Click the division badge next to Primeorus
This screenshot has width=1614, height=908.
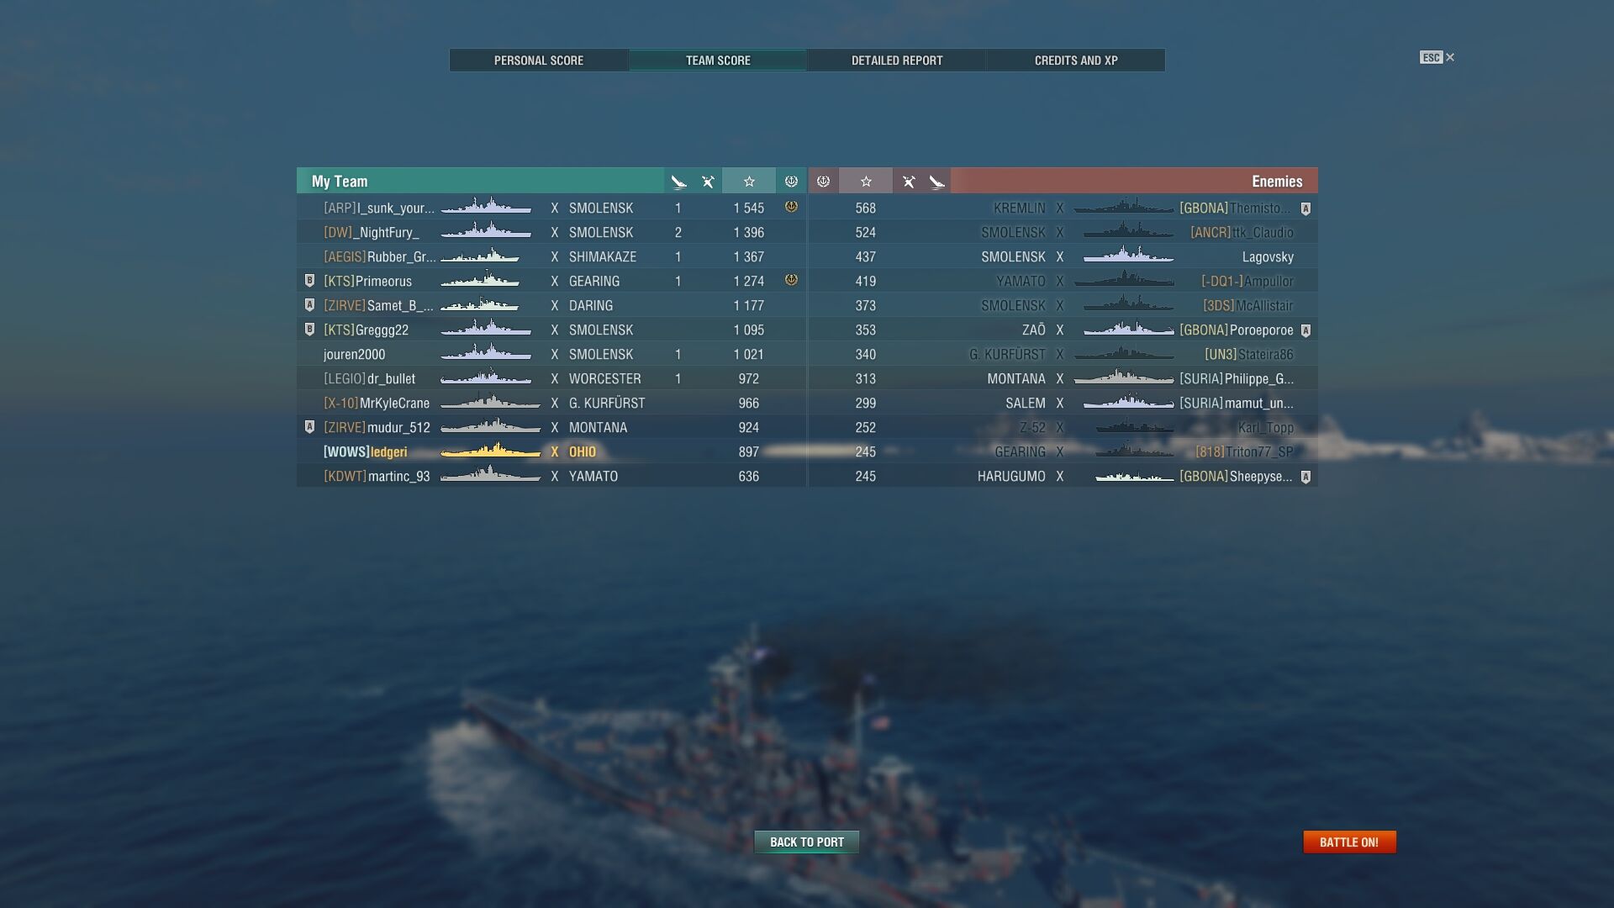click(309, 281)
